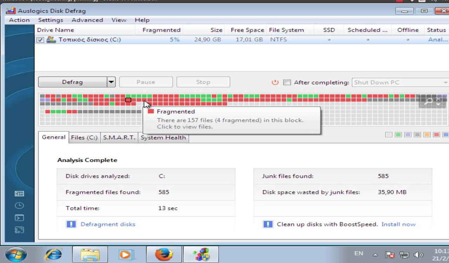Expand the Defrag button dropdown arrow

click(111, 82)
